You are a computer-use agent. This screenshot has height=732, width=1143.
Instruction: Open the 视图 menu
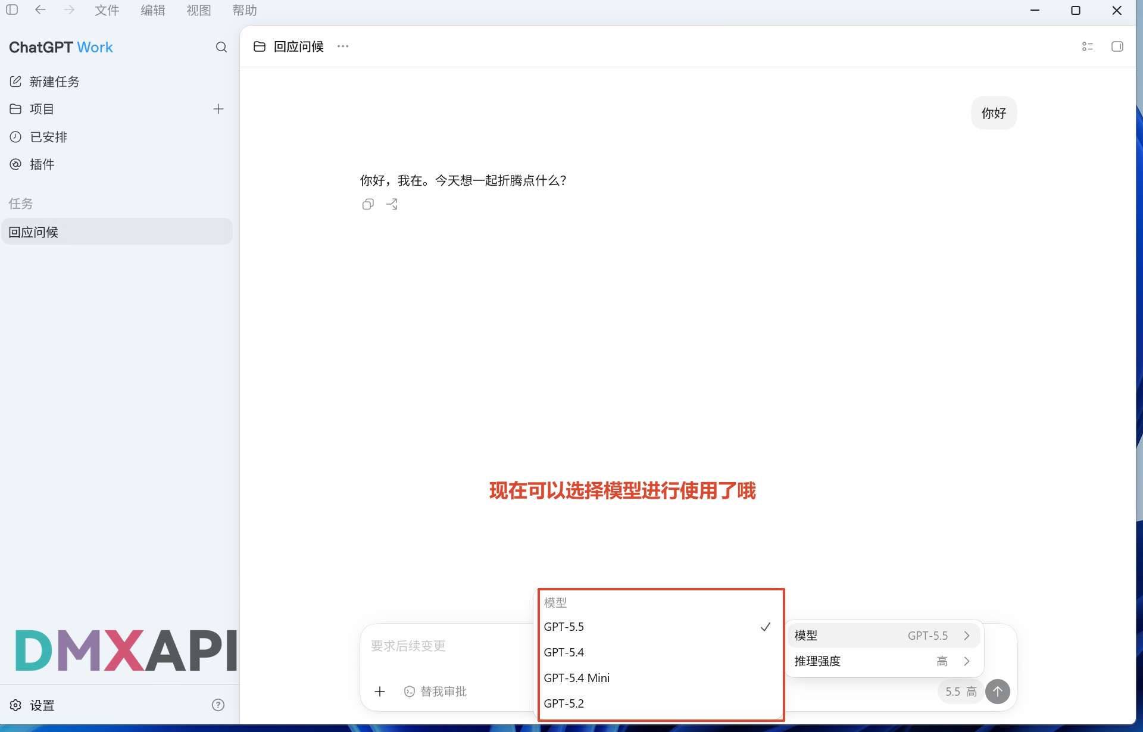(x=199, y=10)
